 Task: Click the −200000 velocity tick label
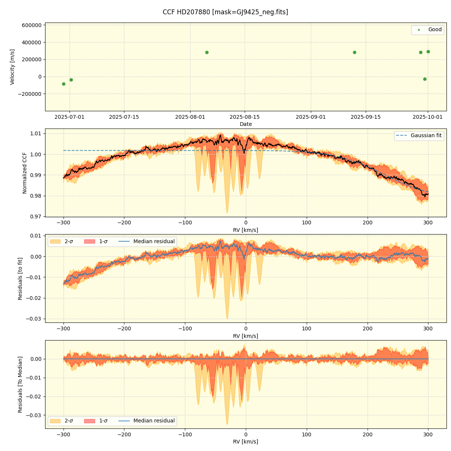click(x=30, y=94)
